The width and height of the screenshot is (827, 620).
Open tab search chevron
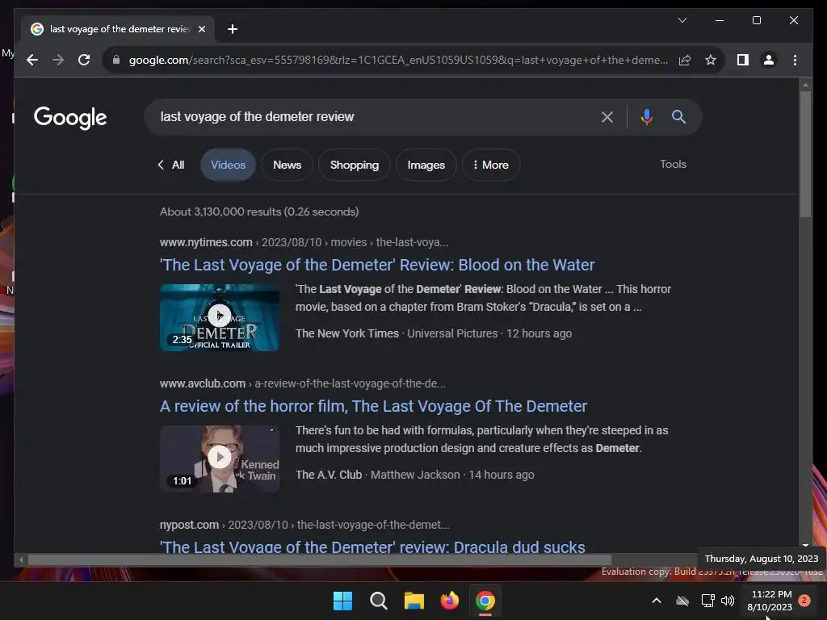(682, 20)
